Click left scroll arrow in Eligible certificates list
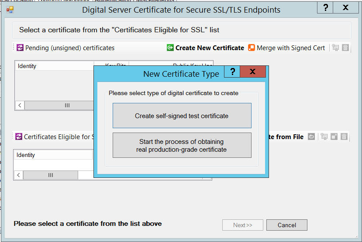The image size is (362, 242). 18,175
